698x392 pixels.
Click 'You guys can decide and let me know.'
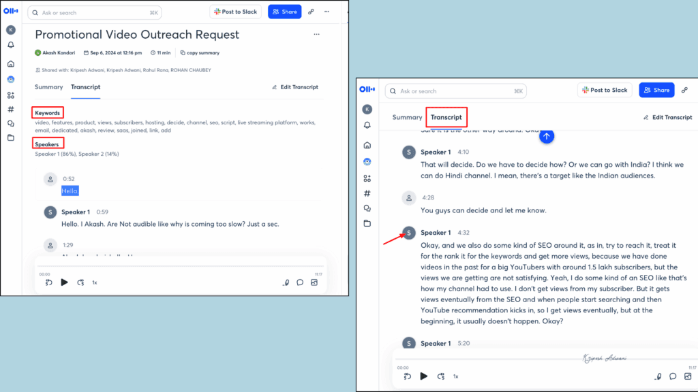[483, 211]
